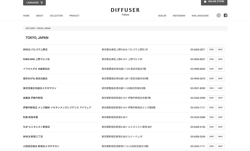Select store name SPECS パルコヤ上野店

[35, 49]
